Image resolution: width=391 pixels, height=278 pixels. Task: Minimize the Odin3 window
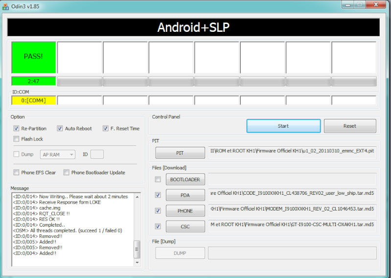point(348,5)
